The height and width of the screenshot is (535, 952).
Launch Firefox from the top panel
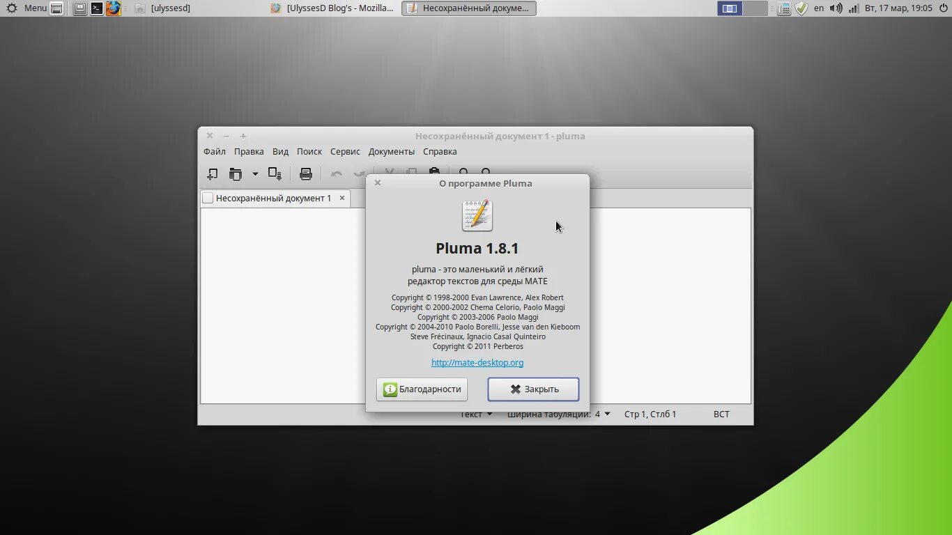click(x=113, y=8)
